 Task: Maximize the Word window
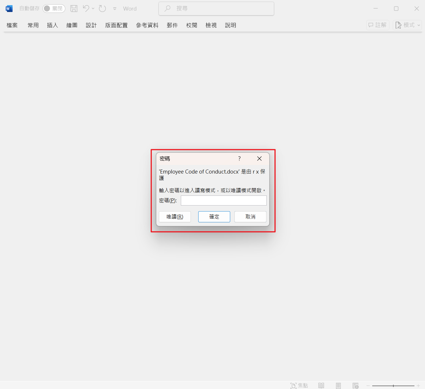pyautogui.click(x=396, y=9)
